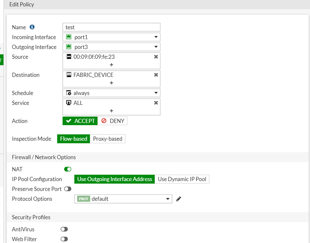
Task: Switch Inspection Mode to Proxy-based
Action: tap(107, 139)
